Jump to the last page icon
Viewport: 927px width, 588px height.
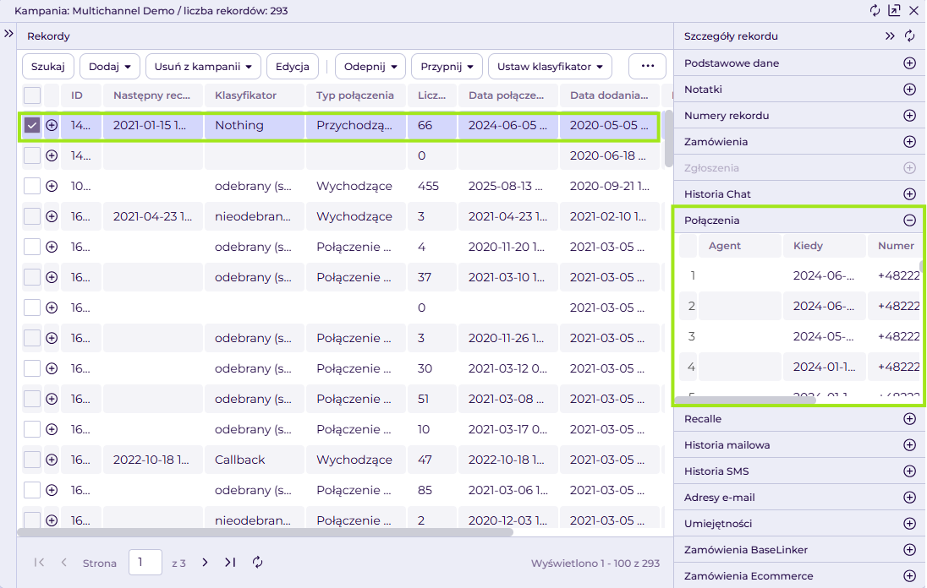pyautogui.click(x=230, y=563)
